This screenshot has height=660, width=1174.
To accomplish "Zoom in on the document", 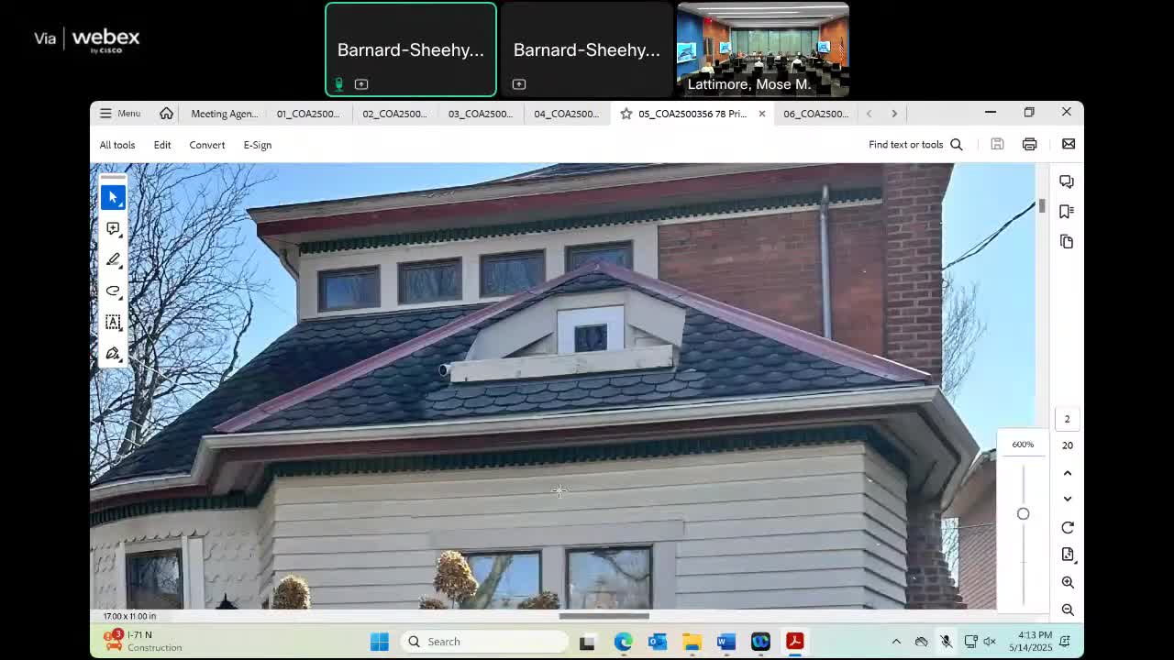I will 1068,583.
